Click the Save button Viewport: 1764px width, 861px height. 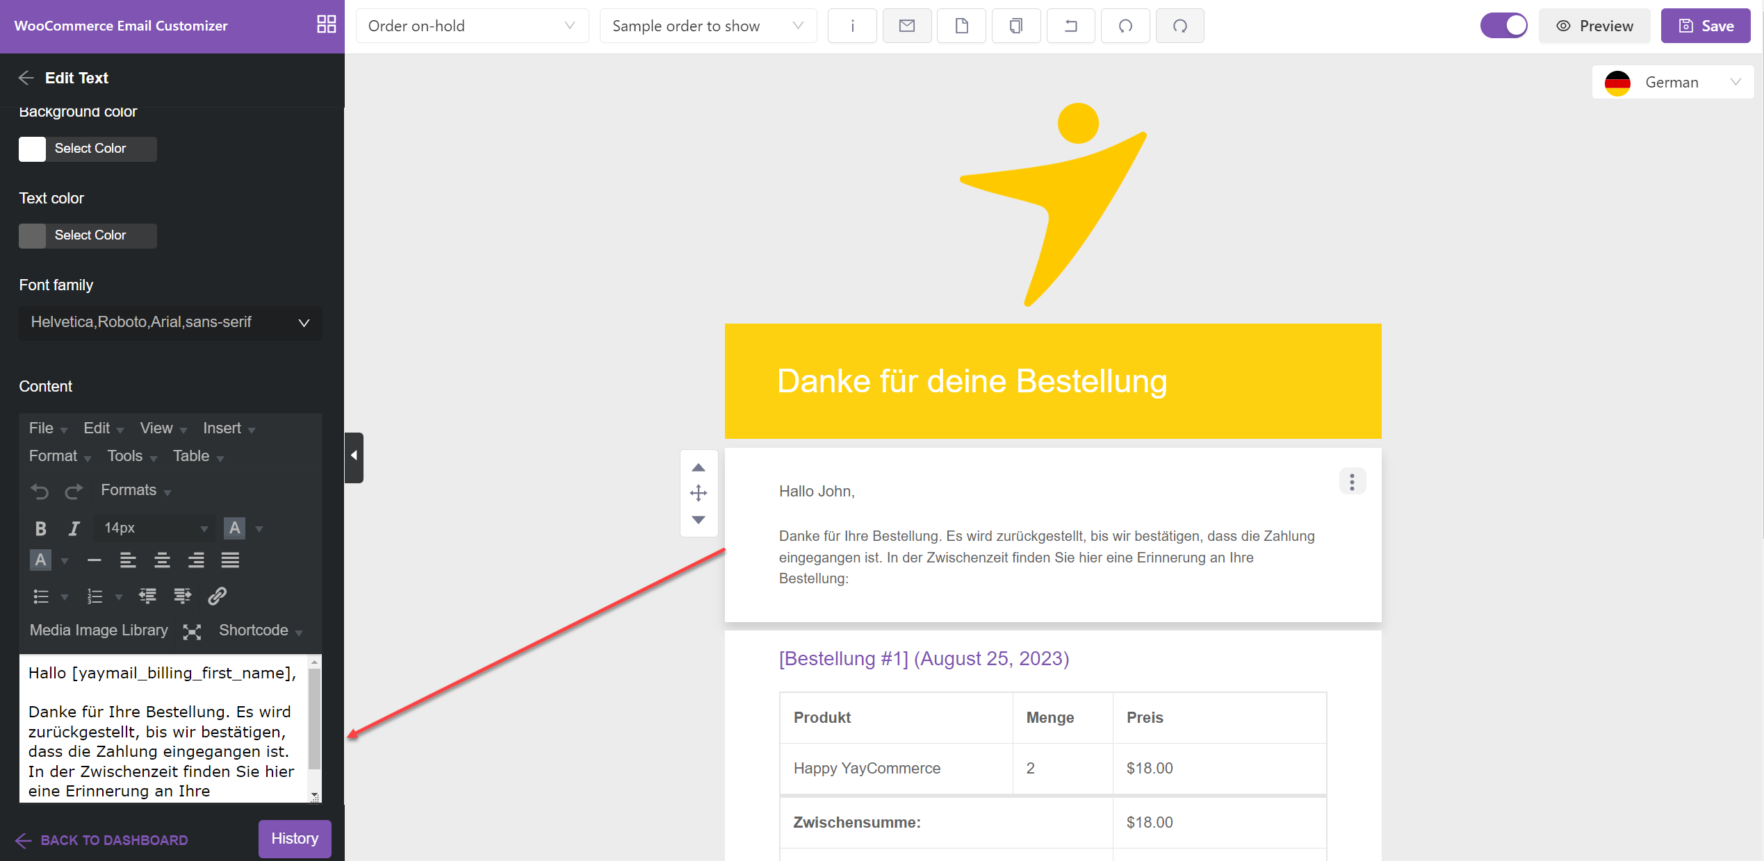1705,26
